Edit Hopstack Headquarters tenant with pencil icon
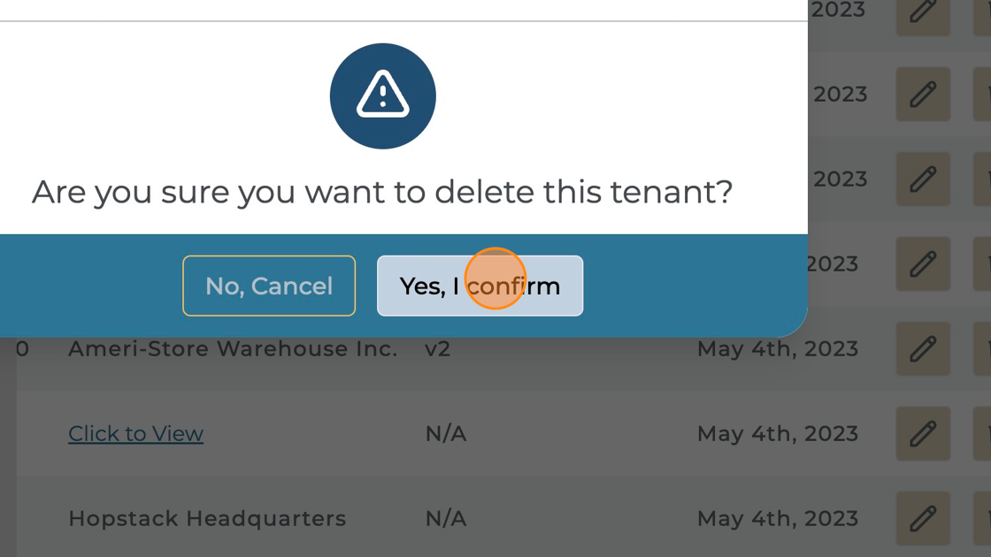Image resolution: width=991 pixels, height=557 pixels. click(923, 518)
